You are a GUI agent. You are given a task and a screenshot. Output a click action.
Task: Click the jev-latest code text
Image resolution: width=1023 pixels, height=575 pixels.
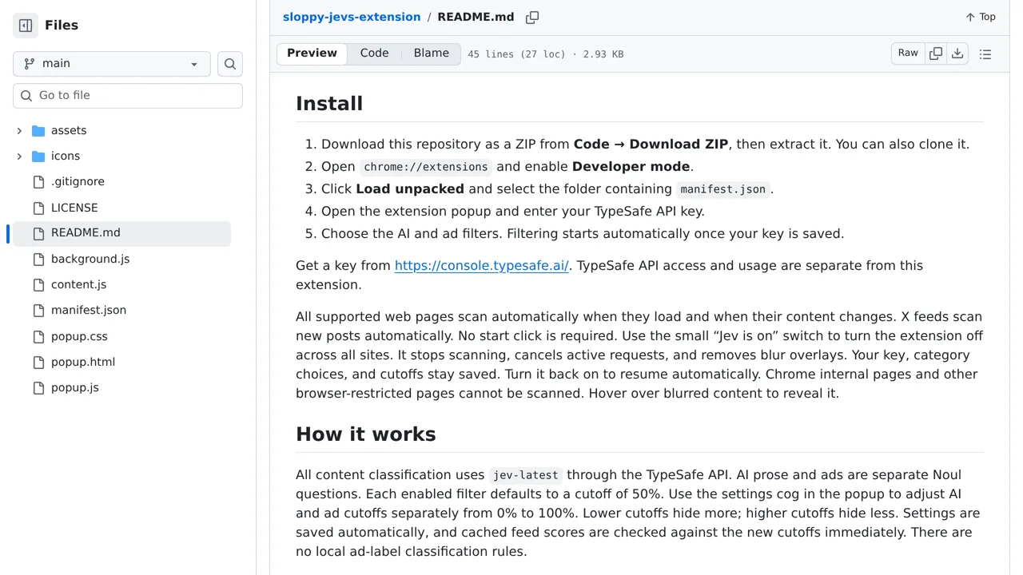coord(525,475)
